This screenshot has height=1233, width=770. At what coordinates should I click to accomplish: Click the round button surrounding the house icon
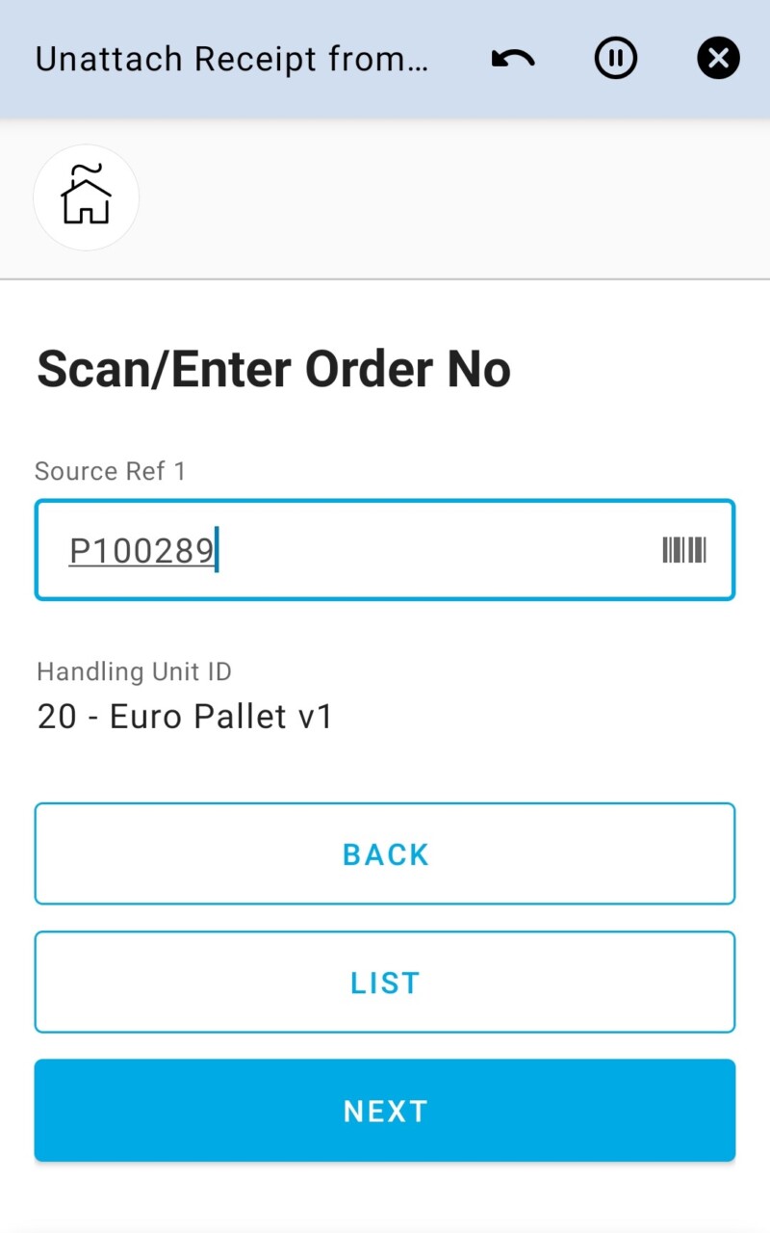pyautogui.click(x=87, y=197)
